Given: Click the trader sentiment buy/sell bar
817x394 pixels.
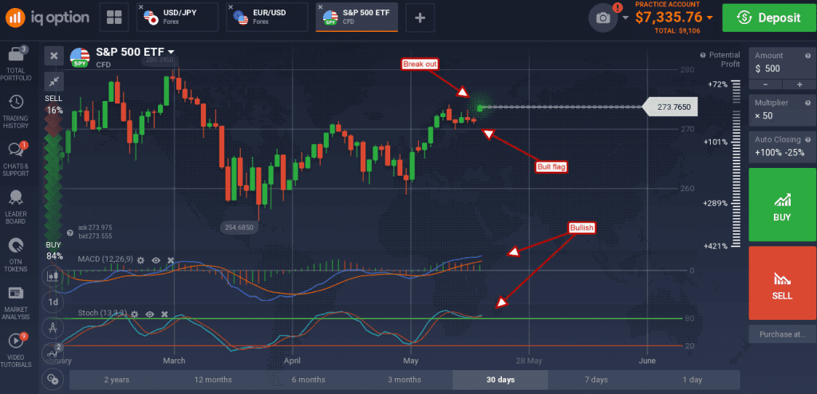Looking at the screenshot, I should [x=53, y=177].
